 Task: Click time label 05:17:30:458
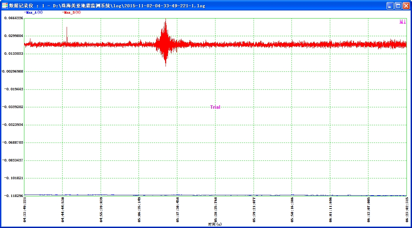[x=178, y=210]
